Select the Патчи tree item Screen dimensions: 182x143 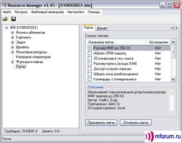pos(21,67)
